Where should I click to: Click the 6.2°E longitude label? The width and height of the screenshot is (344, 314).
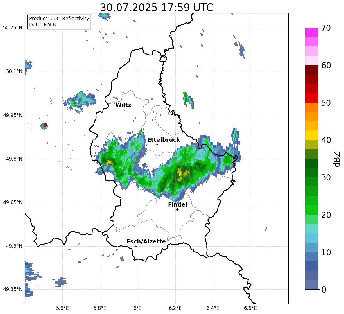click(175, 308)
